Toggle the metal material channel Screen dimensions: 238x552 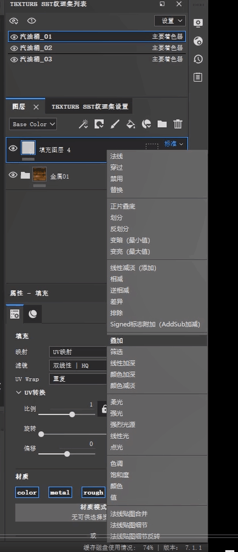[60, 492]
